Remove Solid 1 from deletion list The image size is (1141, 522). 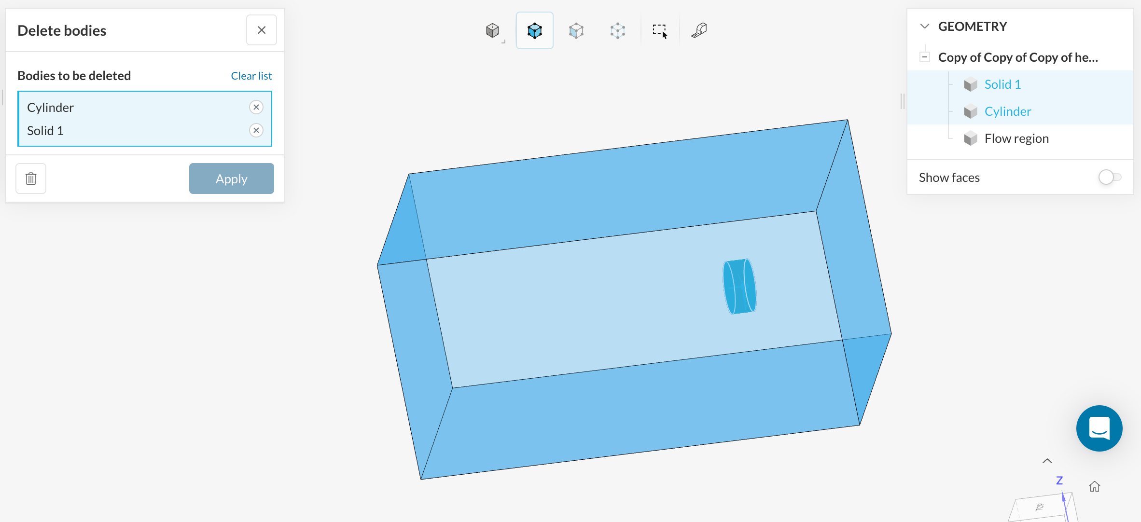[x=256, y=130]
